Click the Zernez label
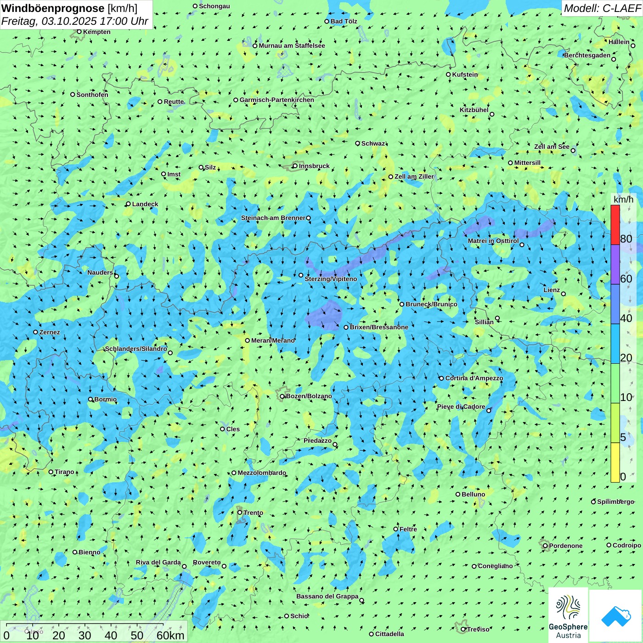 pos(50,332)
